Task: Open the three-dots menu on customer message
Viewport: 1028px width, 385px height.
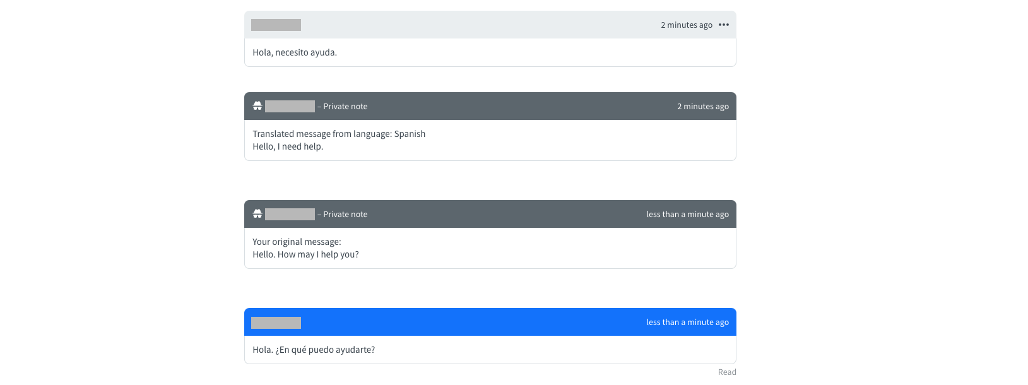Action: (723, 25)
